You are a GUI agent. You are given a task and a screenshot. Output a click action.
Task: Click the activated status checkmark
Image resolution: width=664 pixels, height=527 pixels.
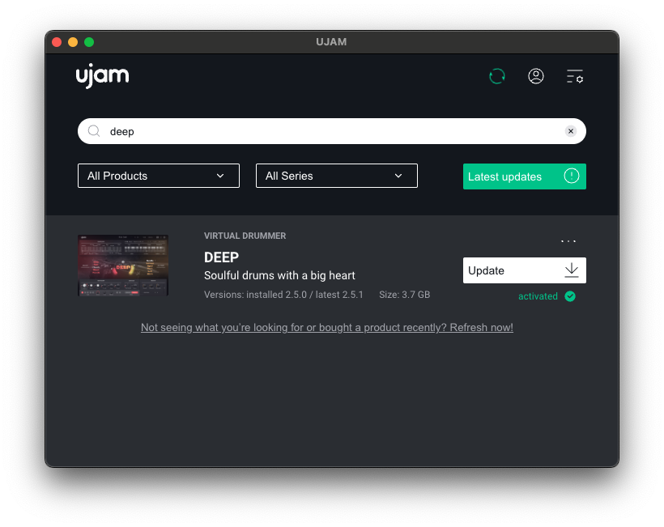[x=570, y=296]
